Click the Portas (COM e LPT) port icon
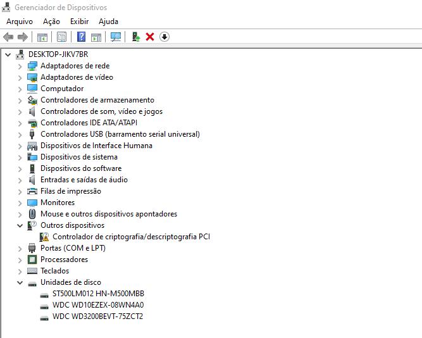This screenshot has height=338, width=422. (x=32, y=248)
